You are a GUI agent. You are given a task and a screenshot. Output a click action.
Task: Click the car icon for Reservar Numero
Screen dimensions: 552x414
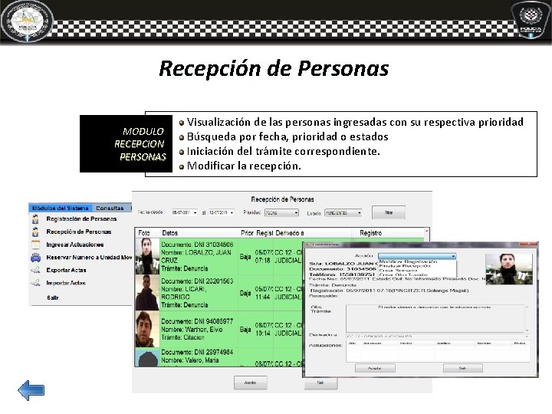tap(35, 258)
